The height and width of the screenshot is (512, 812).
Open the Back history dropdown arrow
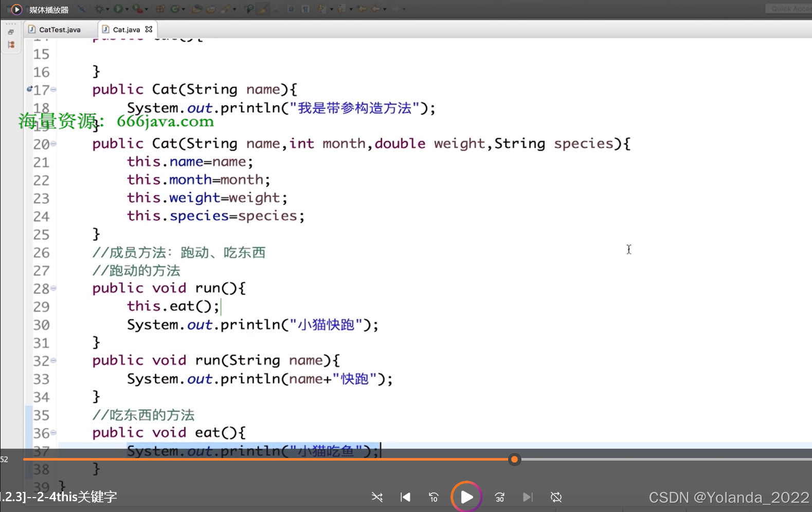(x=385, y=9)
